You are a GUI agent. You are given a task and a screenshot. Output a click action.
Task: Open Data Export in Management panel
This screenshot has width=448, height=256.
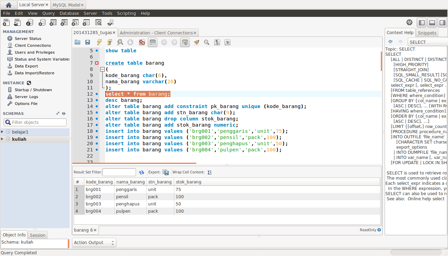pos(26,66)
